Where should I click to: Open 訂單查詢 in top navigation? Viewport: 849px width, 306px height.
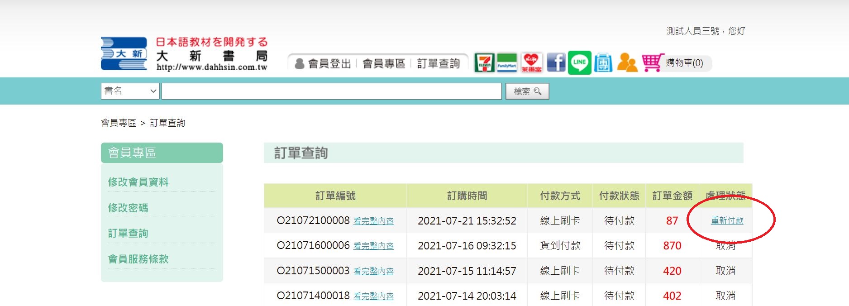point(438,63)
